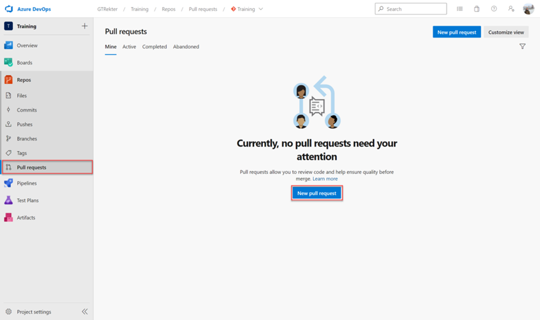Open Project settings link

coord(34,312)
